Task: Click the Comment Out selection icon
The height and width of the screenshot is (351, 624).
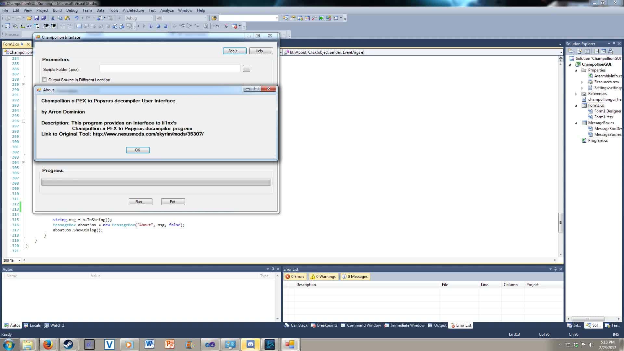Action: (x=62, y=26)
